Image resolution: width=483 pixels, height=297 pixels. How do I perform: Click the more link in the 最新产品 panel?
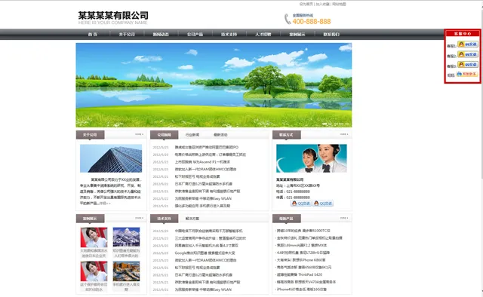click(344, 218)
